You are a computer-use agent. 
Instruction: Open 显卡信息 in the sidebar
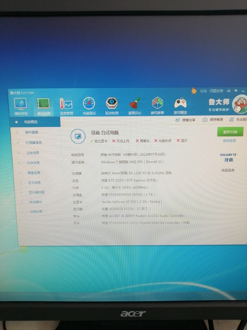tap(34, 183)
